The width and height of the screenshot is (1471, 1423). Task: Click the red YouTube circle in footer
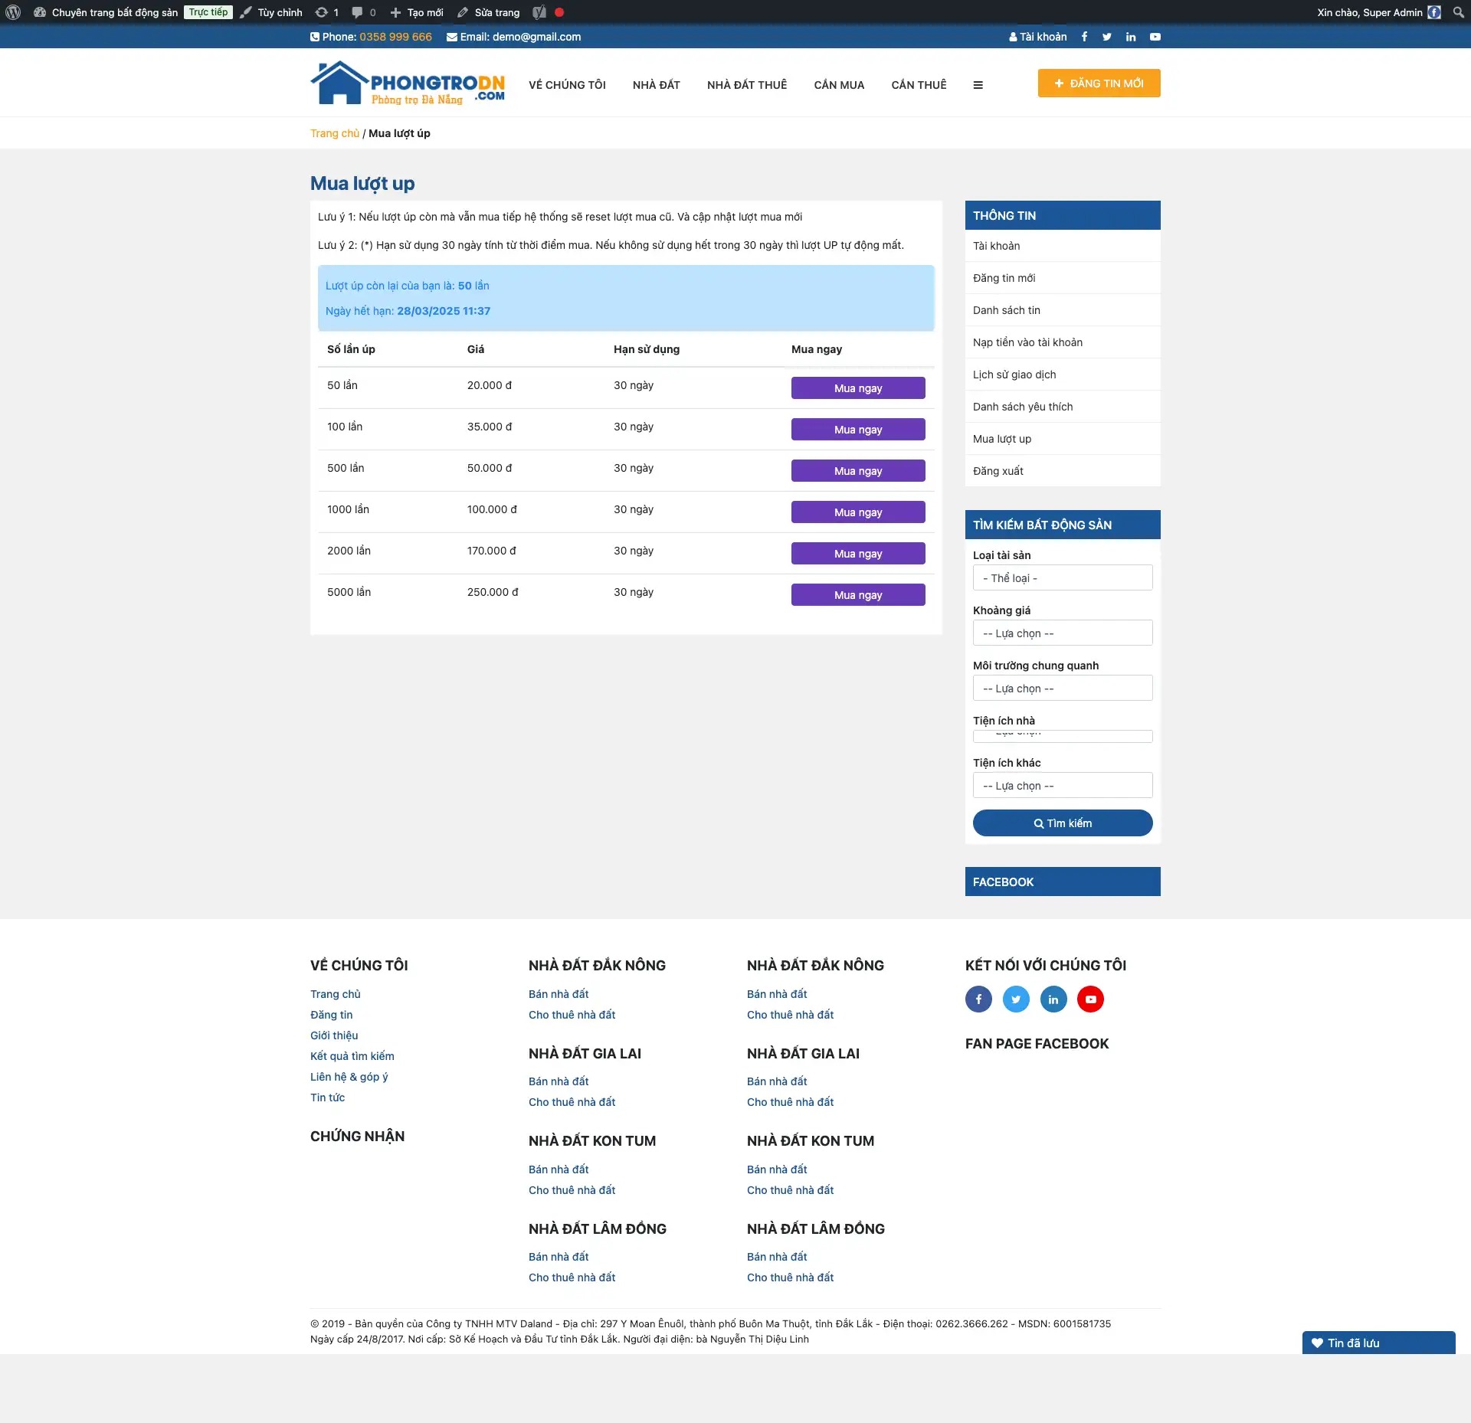point(1090,999)
